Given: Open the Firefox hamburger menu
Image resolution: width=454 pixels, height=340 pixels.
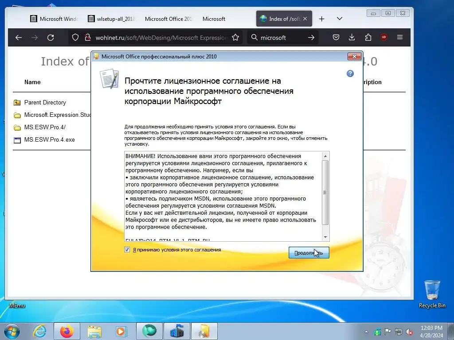Looking at the screenshot, I should 400,37.
